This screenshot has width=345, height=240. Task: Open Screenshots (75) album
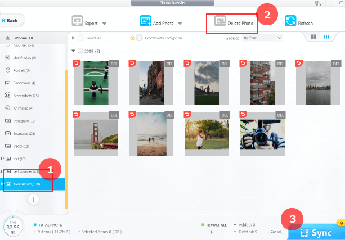(x=22, y=96)
